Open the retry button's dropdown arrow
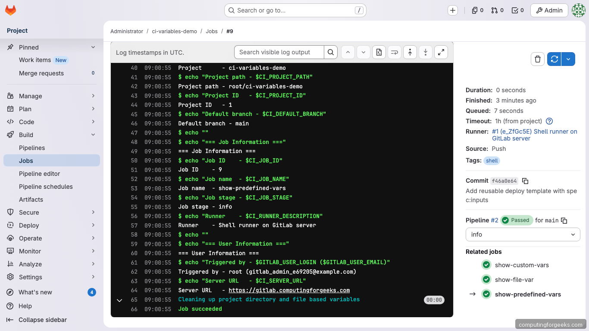This screenshot has height=331, width=589. pos(568,59)
